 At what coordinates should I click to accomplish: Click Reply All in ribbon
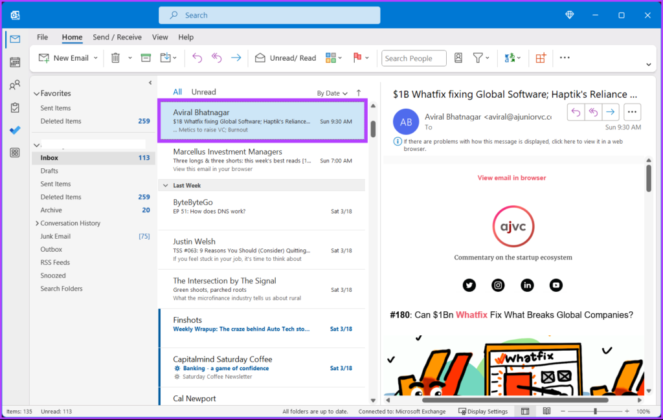216,58
